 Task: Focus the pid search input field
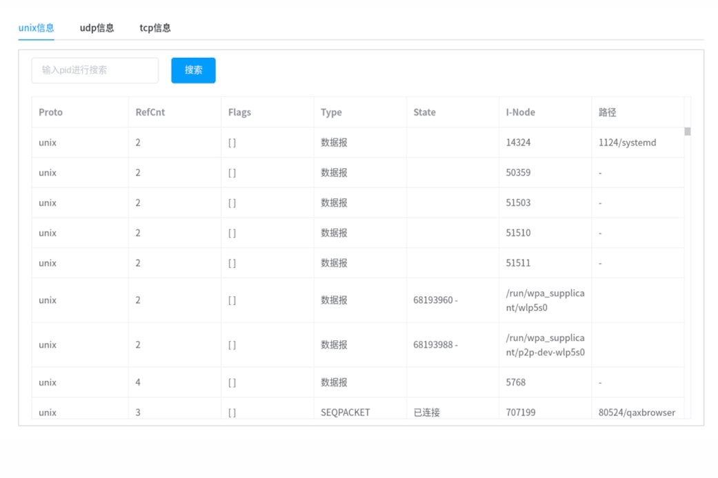click(x=95, y=70)
